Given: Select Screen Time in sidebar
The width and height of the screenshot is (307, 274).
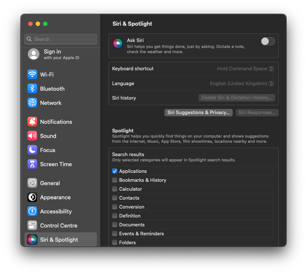Looking at the screenshot, I should pyautogui.click(x=61, y=164).
